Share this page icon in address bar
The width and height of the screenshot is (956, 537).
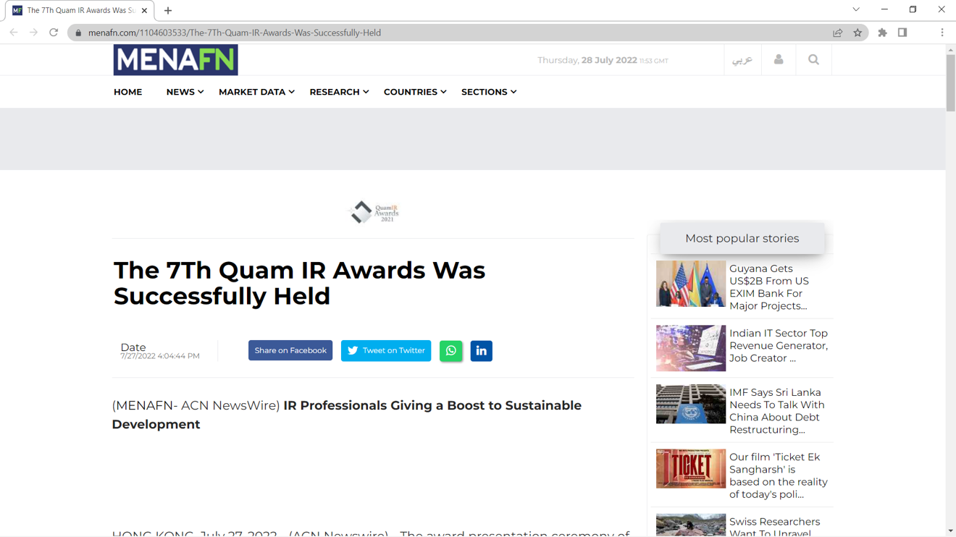coord(838,33)
